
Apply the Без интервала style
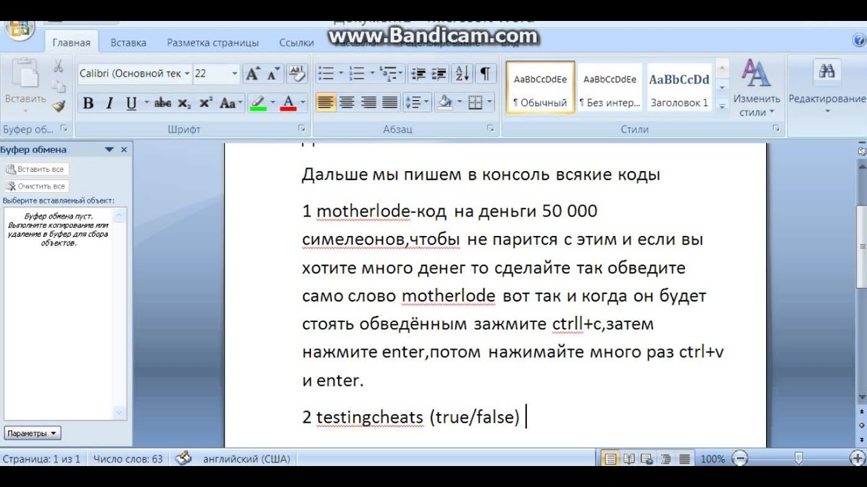tap(610, 87)
